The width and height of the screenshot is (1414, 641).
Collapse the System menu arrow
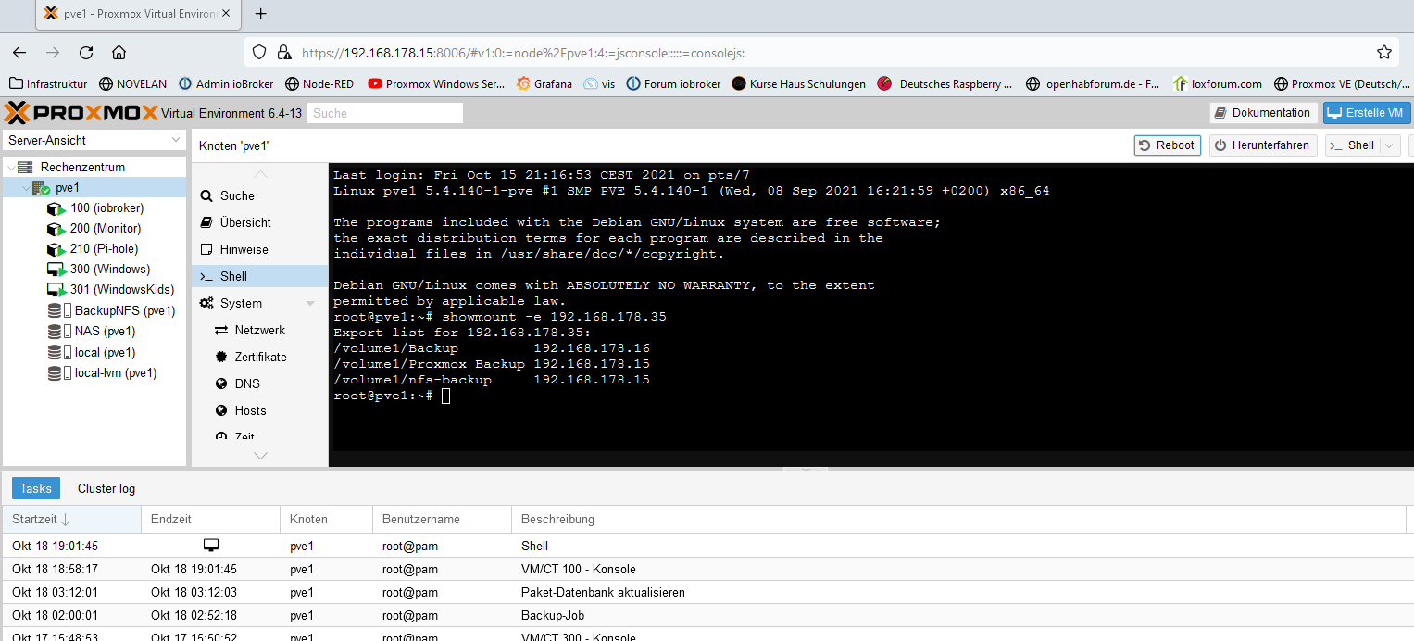tap(310, 304)
